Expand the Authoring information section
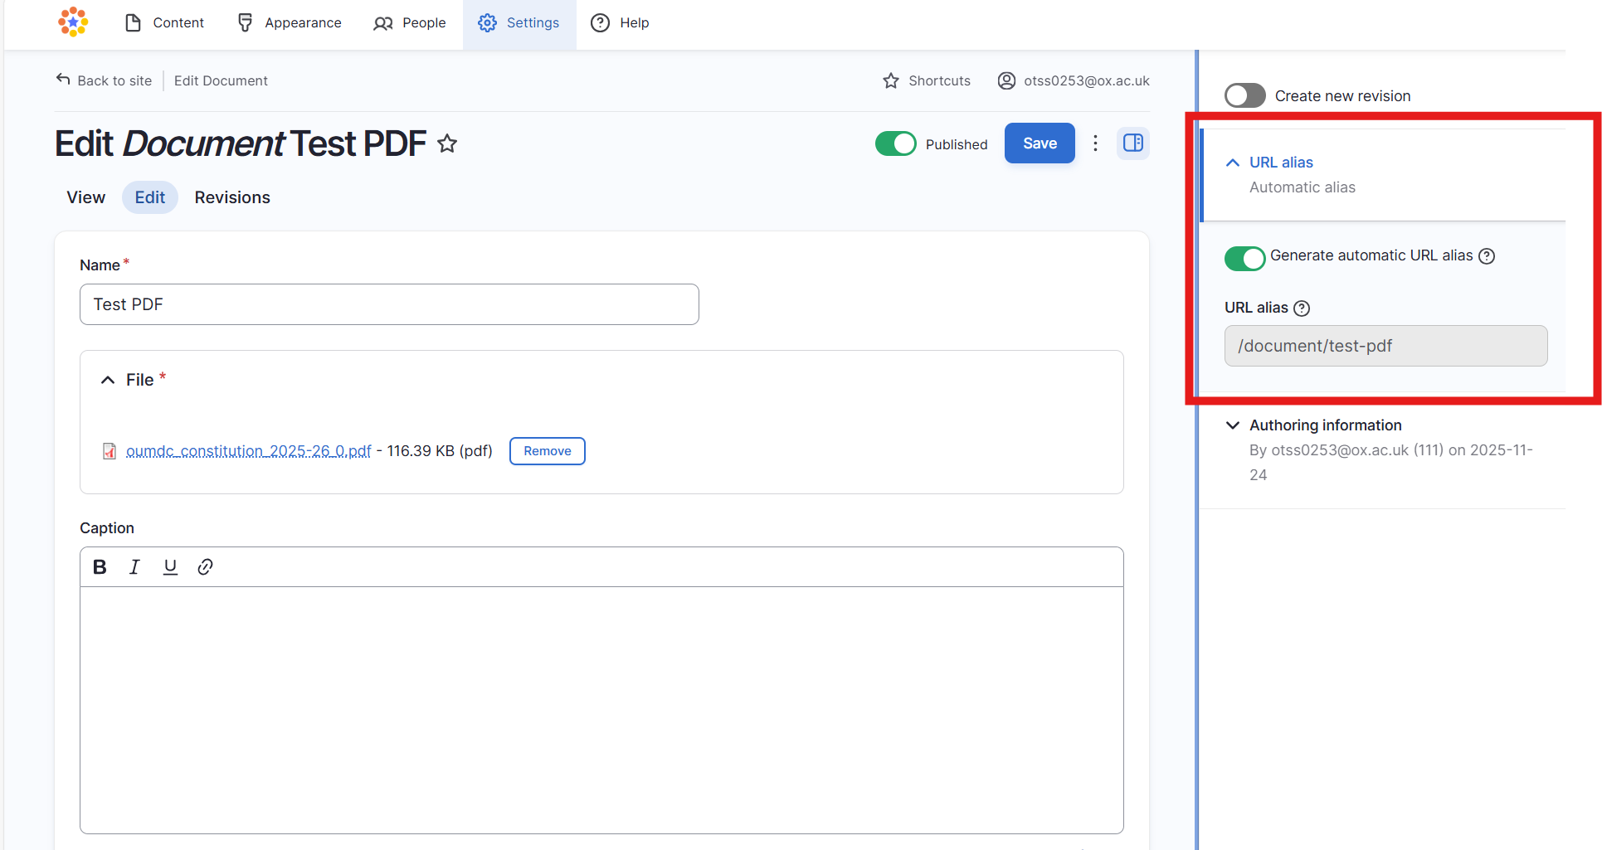This screenshot has width=1602, height=850. [x=1233, y=425]
